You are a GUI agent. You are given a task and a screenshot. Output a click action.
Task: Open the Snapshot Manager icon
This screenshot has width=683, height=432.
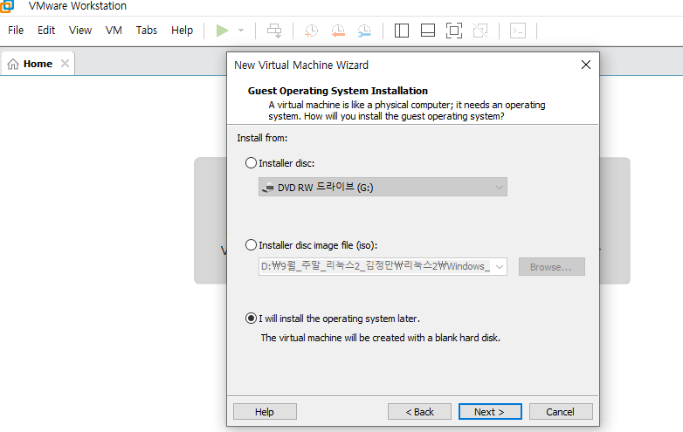(x=364, y=31)
